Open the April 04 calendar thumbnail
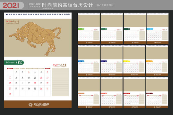This screenshot has width=173, height=115. click(158, 28)
